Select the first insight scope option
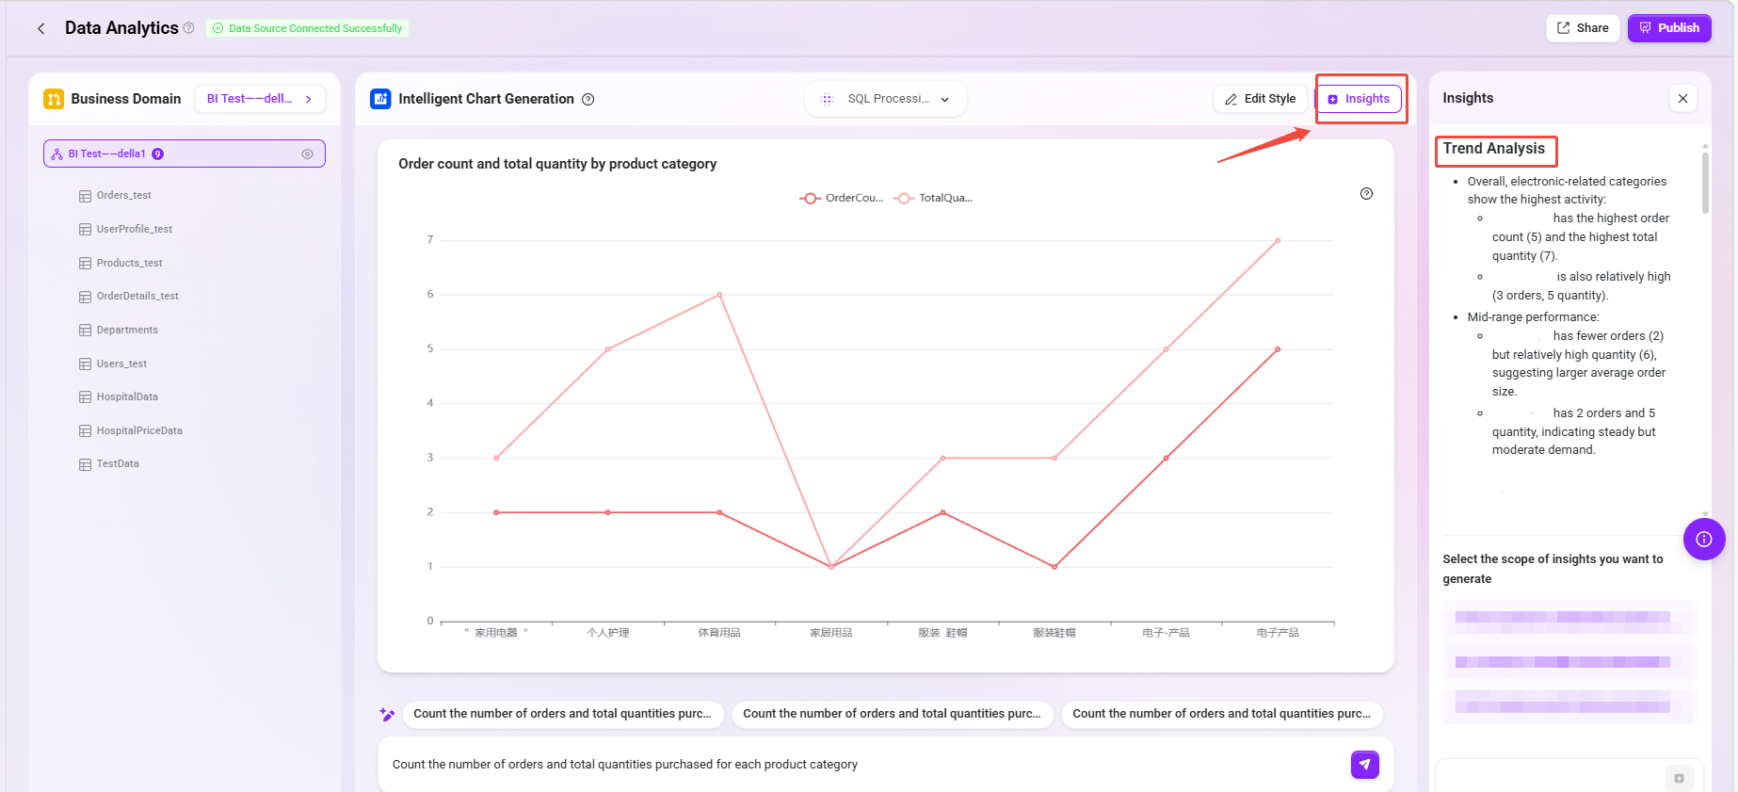The height and width of the screenshot is (792, 1738). [x=1568, y=618]
